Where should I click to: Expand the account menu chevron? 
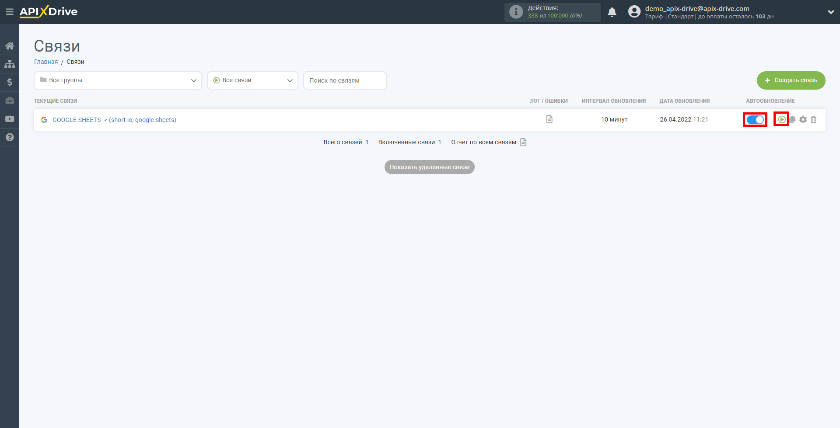[831, 12]
